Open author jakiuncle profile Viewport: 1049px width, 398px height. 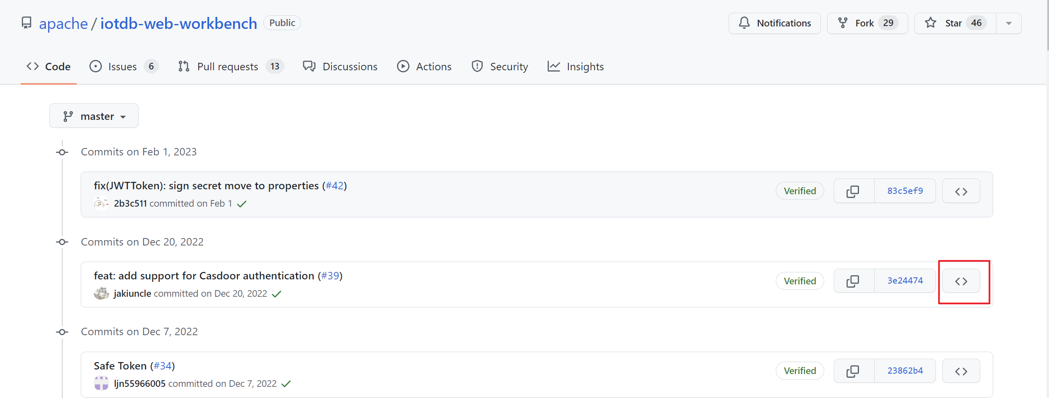coord(132,294)
